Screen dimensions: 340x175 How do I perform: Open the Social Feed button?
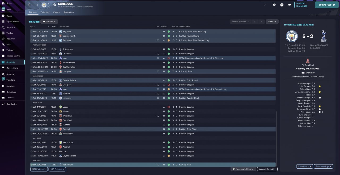(327, 5)
